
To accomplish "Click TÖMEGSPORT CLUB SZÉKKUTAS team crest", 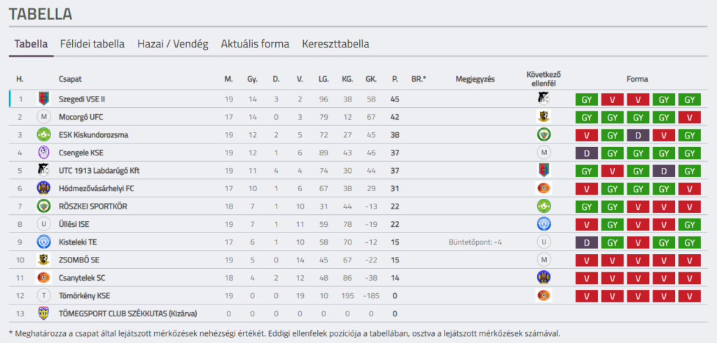I will pyautogui.click(x=44, y=314).
